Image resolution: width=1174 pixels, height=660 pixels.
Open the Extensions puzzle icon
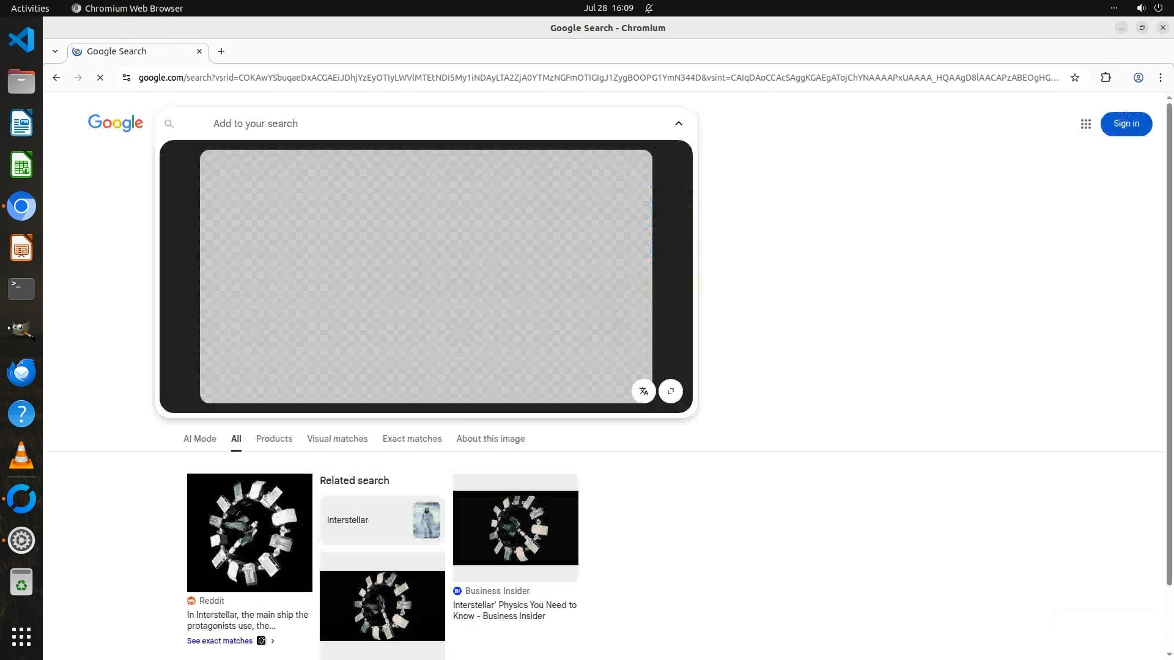tap(1106, 78)
